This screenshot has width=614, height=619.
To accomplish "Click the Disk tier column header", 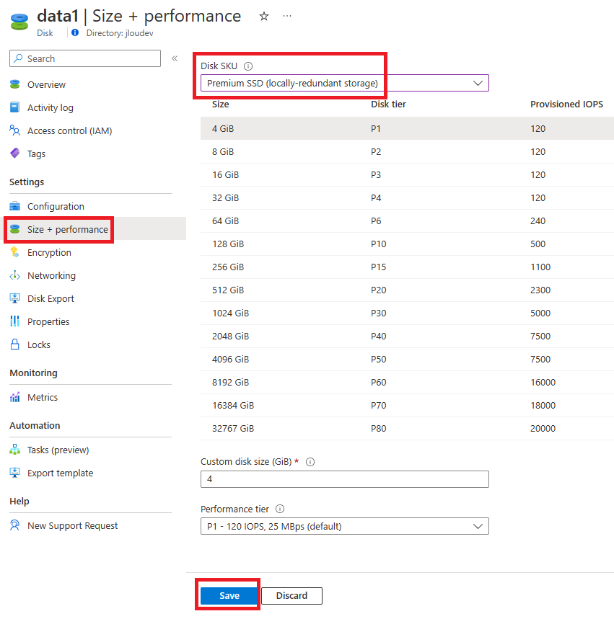I will coord(388,104).
